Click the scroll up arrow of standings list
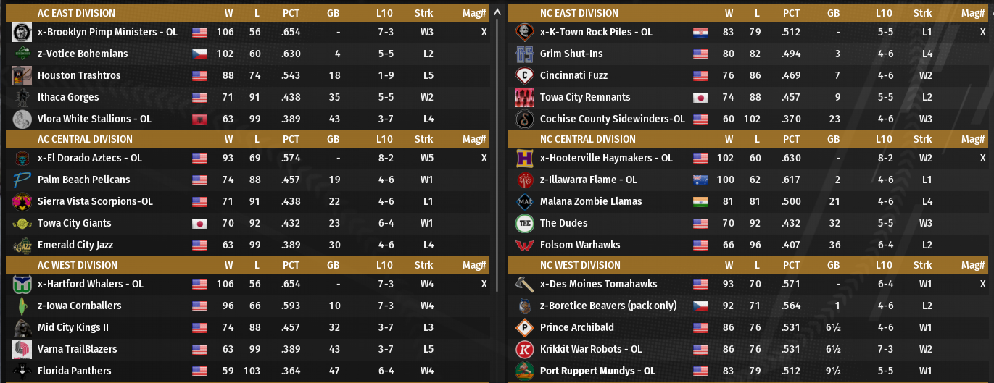 [x=497, y=12]
